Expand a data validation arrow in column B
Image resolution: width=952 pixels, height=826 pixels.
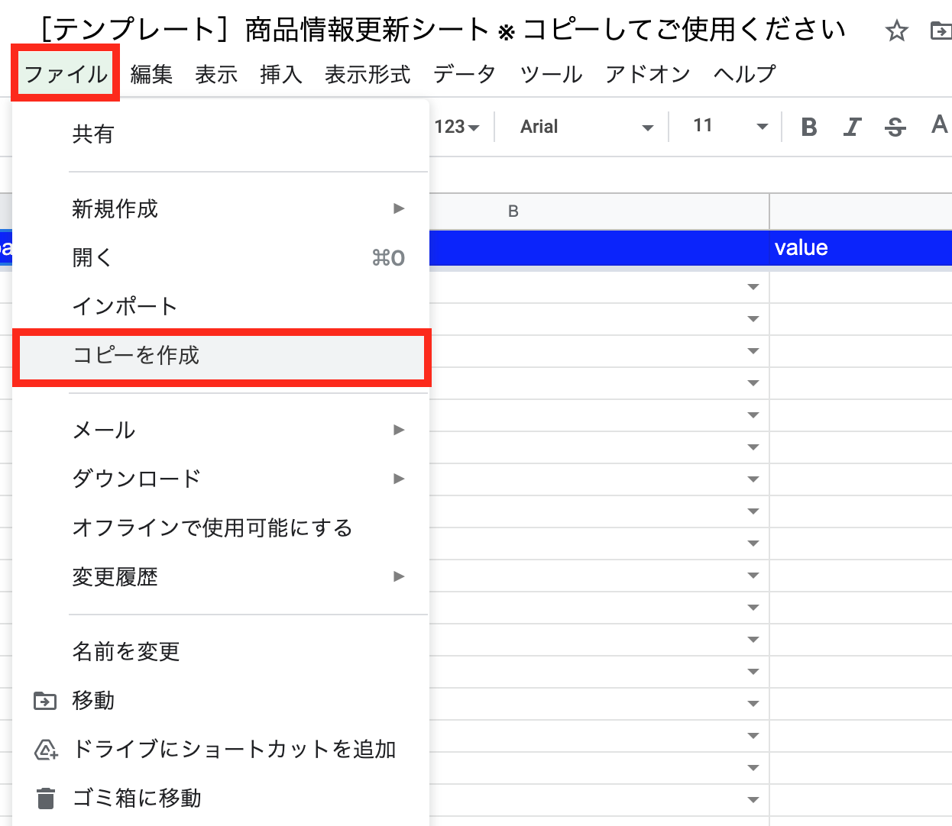coord(753,287)
